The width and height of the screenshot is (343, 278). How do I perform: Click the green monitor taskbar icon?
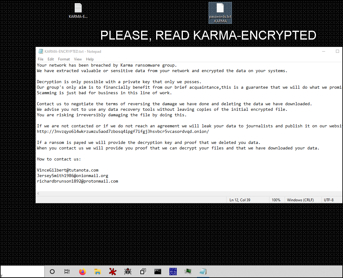(188, 272)
